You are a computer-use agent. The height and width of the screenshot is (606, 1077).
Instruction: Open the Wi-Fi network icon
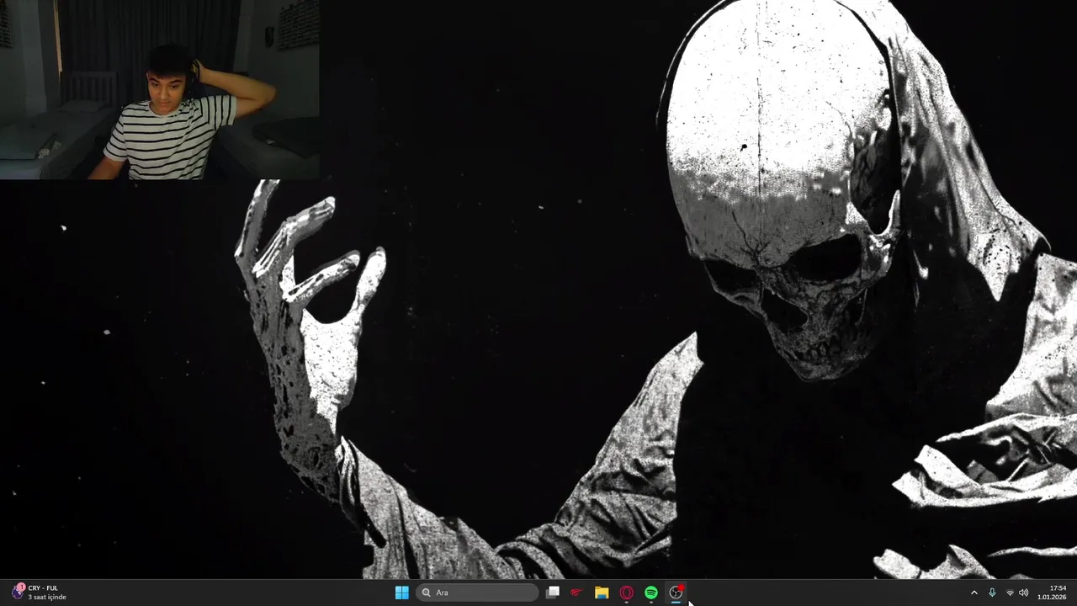[x=1010, y=593]
